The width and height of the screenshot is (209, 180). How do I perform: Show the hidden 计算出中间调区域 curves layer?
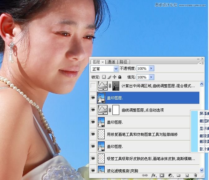(x=93, y=86)
